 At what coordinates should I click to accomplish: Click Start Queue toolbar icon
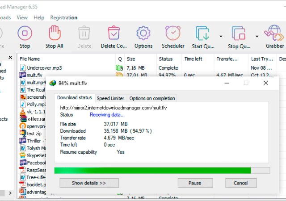202,33
